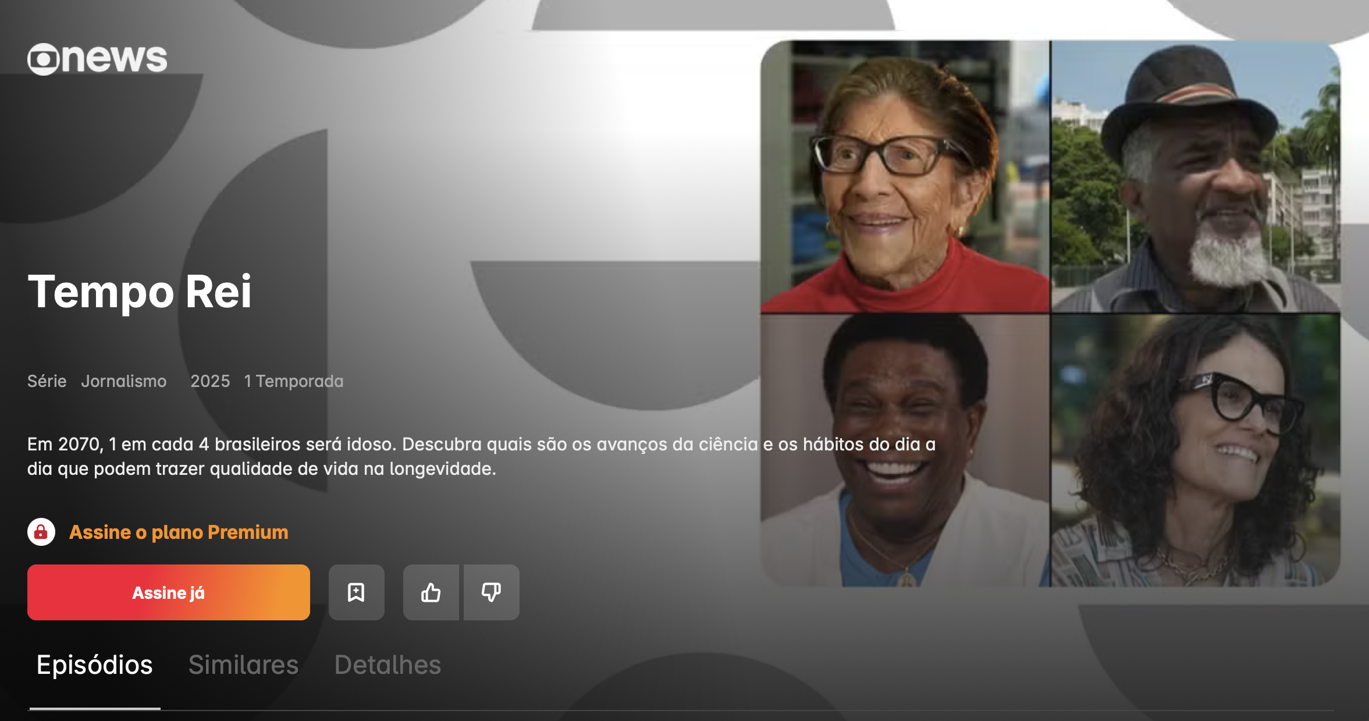The image size is (1369, 721).
Task: Click the Série category label
Action: pos(47,381)
